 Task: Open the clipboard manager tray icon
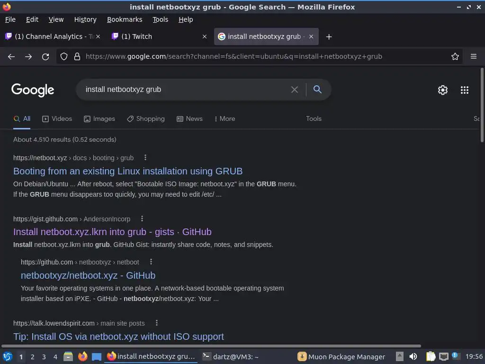click(431, 356)
